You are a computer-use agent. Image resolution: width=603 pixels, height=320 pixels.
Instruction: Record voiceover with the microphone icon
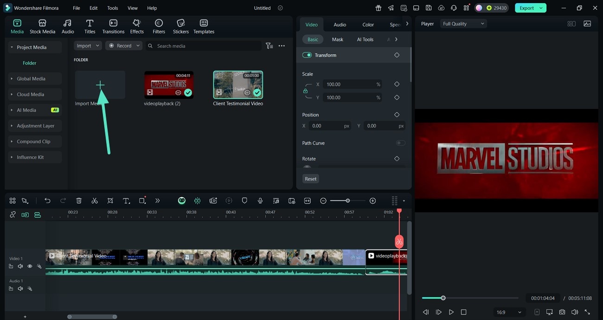pyautogui.click(x=260, y=201)
